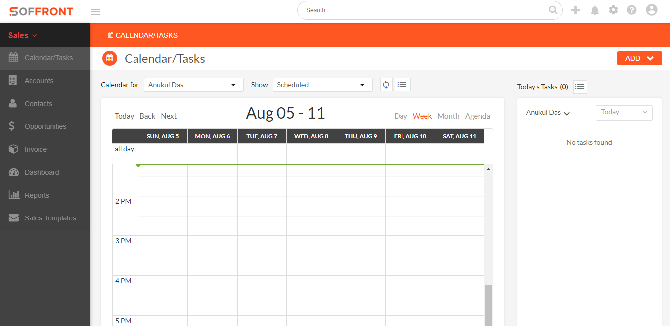Image resolution: width=670 pixels, height=326 pixels.
Task: Open the Calendar for Anukul Das dropdown
Action: (x=194, y=85)
